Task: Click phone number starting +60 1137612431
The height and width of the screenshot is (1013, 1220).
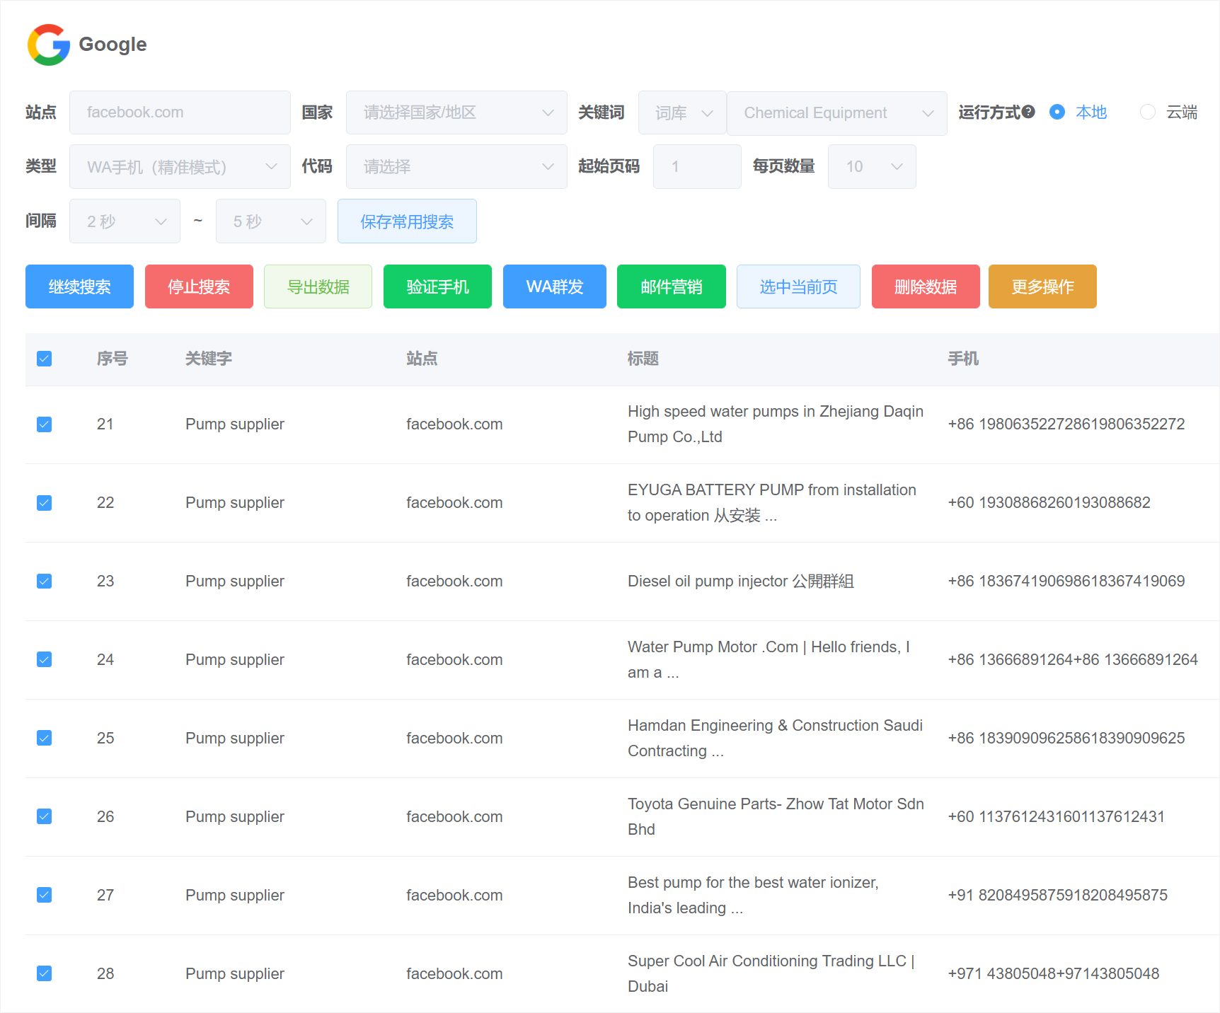Action: 1057,817
